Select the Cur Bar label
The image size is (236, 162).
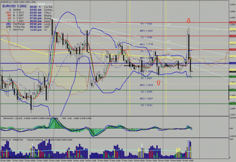pos(48,7)
